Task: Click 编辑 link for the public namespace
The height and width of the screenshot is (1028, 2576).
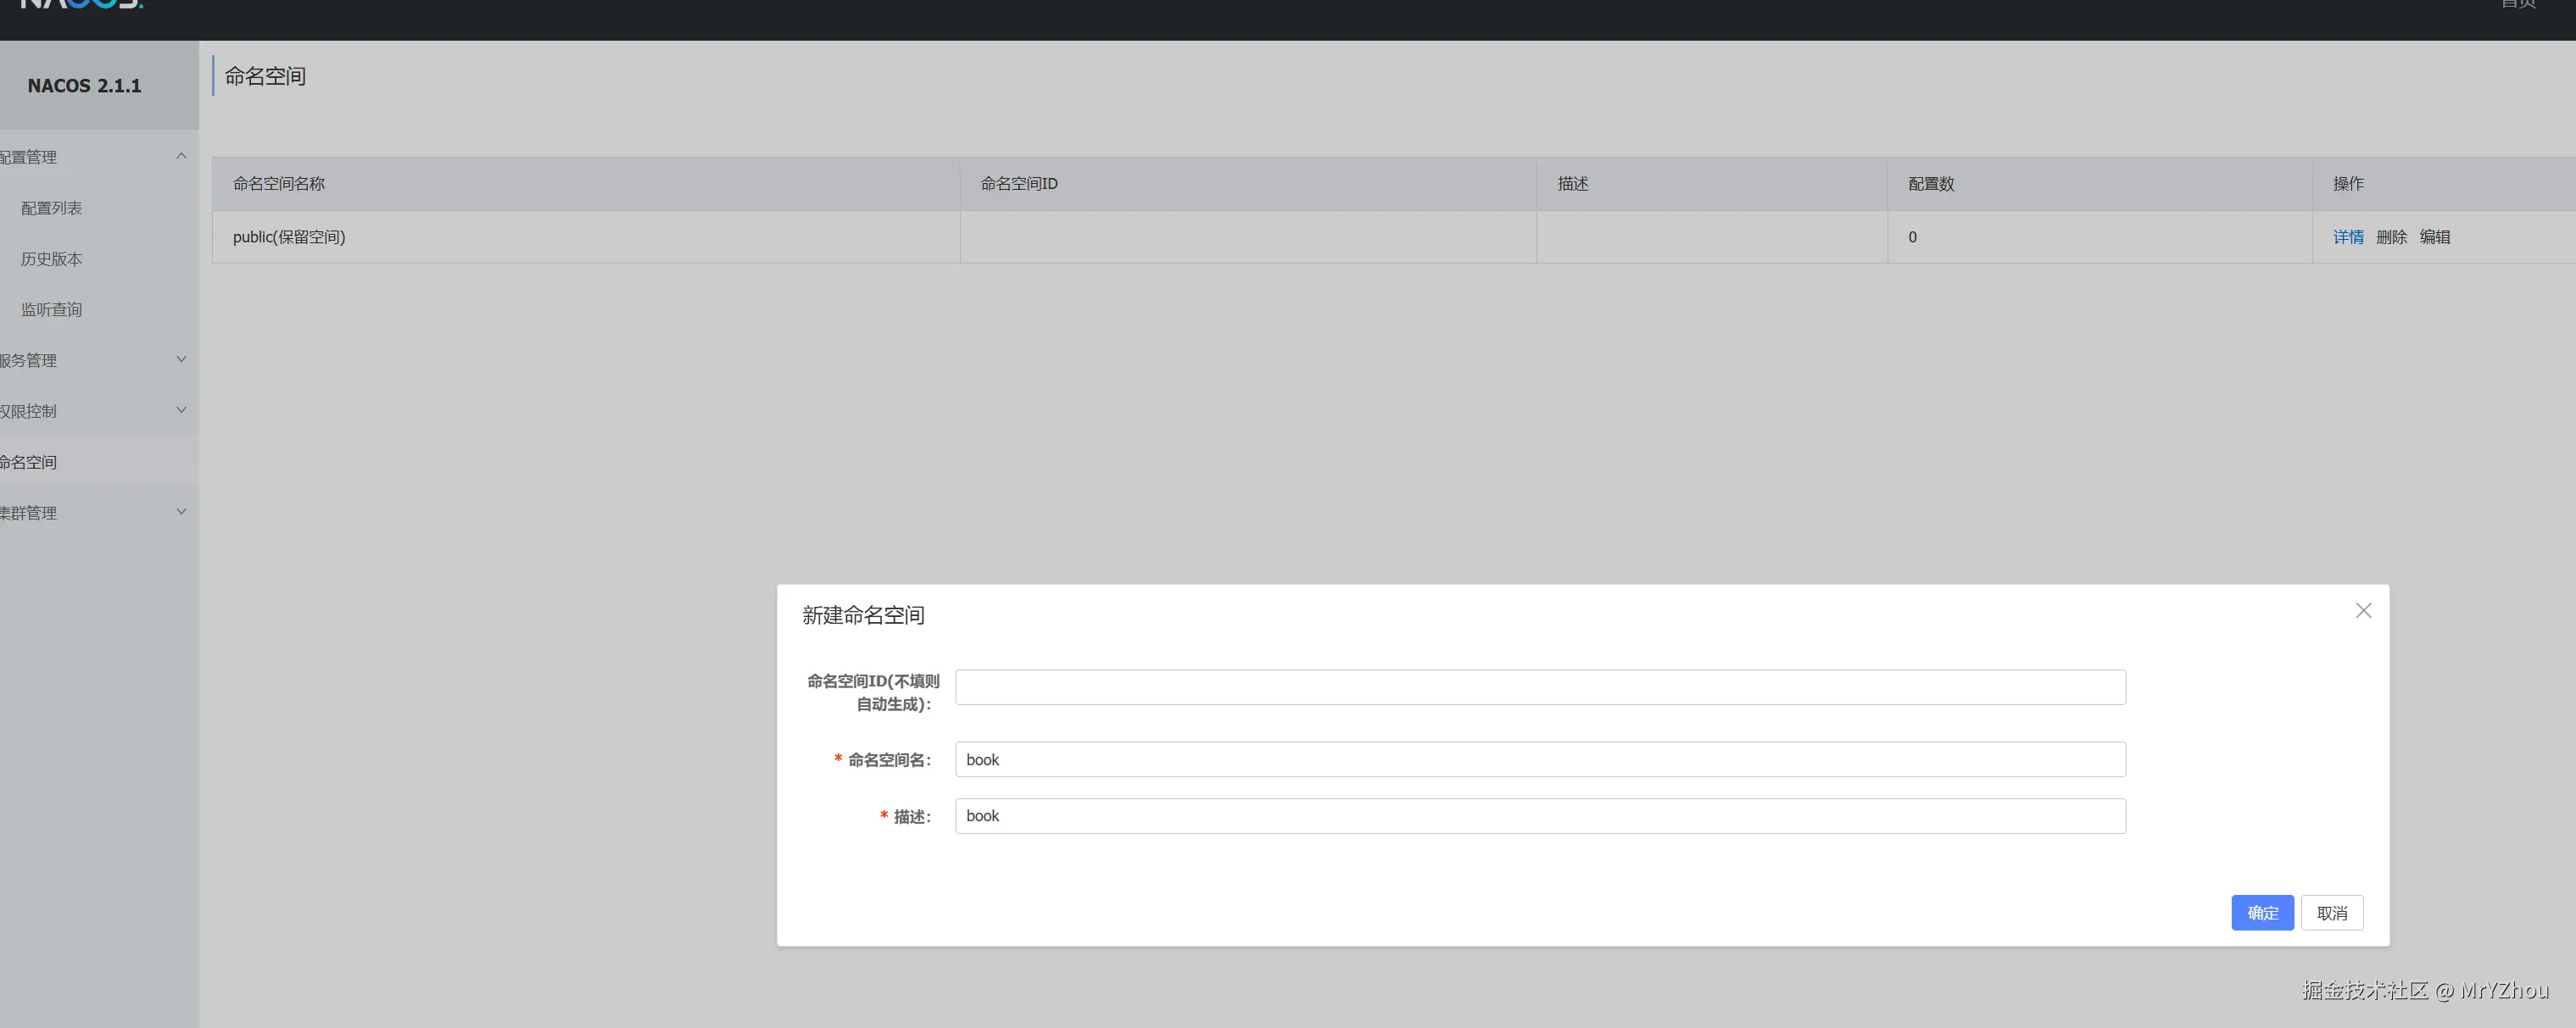Action: 2434,236
